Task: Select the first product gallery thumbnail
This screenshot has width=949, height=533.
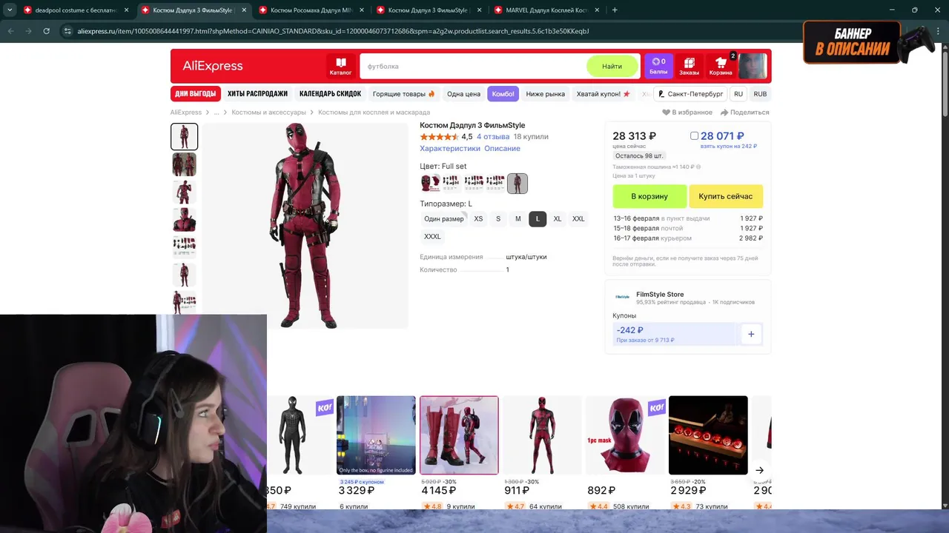Action: pyautogui.click(x=184, y=136)
